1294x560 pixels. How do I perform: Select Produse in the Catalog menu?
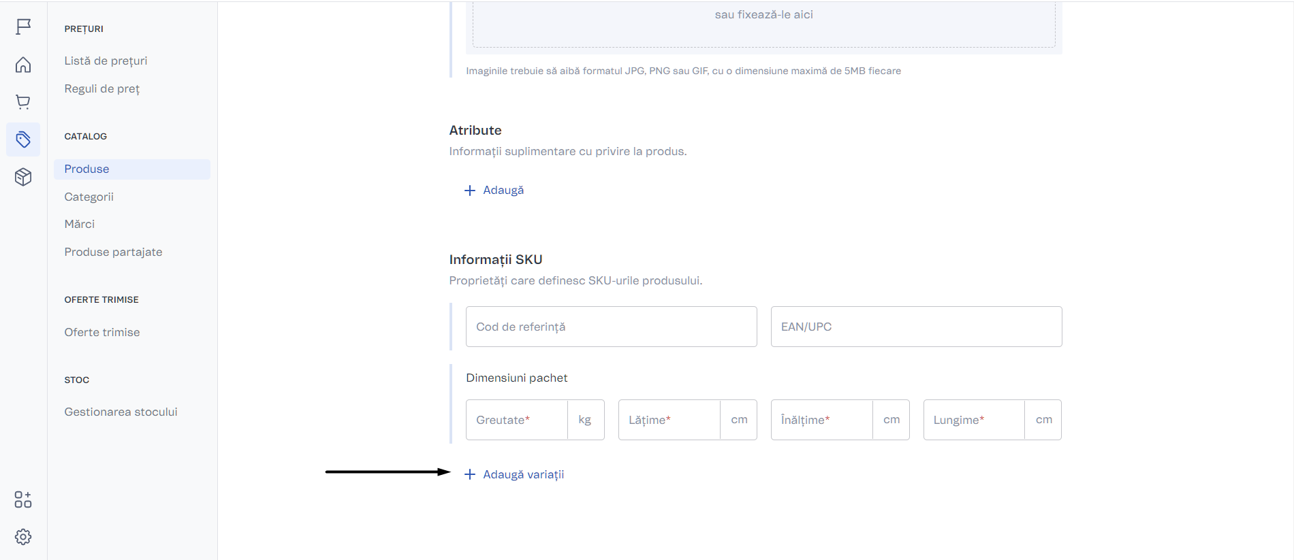tap(86, 169)
